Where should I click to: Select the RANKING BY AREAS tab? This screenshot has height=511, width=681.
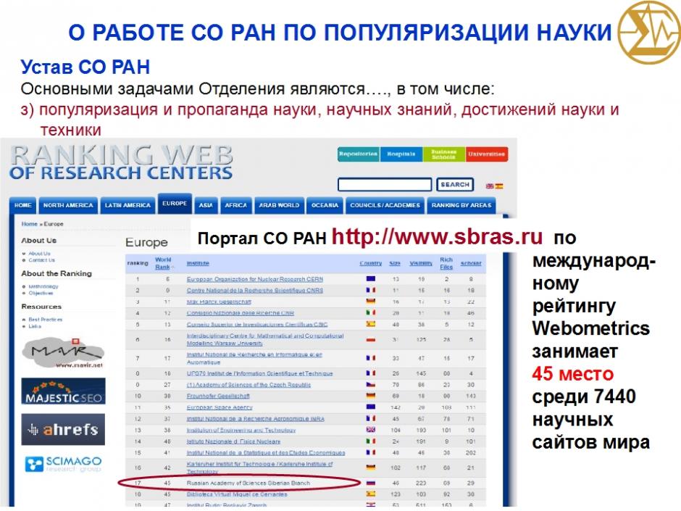tap(461, 205)
